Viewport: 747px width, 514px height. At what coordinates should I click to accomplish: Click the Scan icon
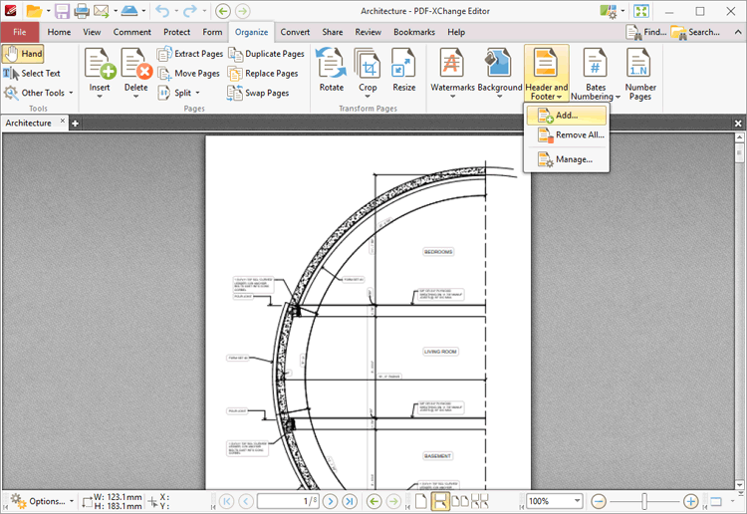tap(129, 11)
